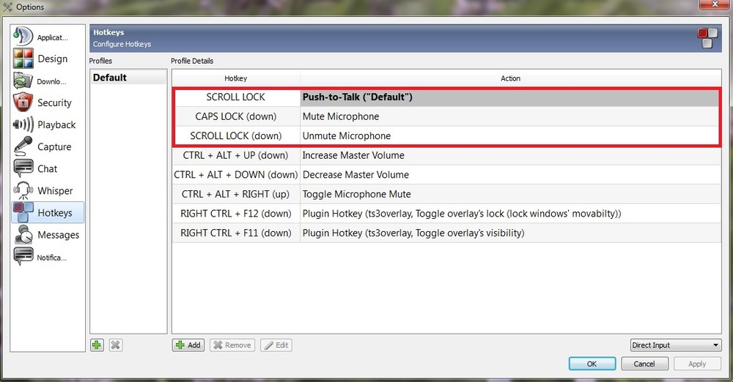Viewport: 733px width, 382px height.
Task: Click the CAPS LOCK (down) hotkey cell
Action: pos(236,116)
